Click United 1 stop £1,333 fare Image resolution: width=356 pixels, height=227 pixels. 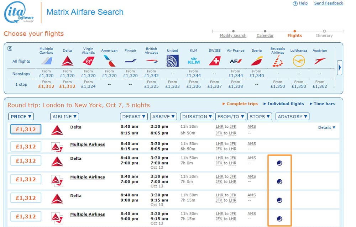173,86
